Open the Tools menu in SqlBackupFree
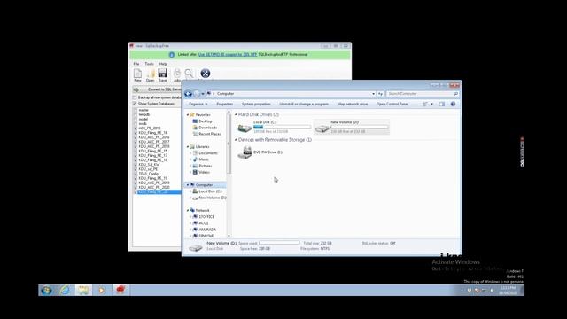 [x=150, y=64]
